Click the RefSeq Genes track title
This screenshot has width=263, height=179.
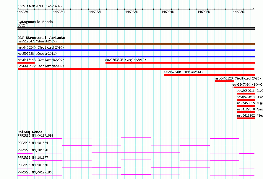click(30, 132)
